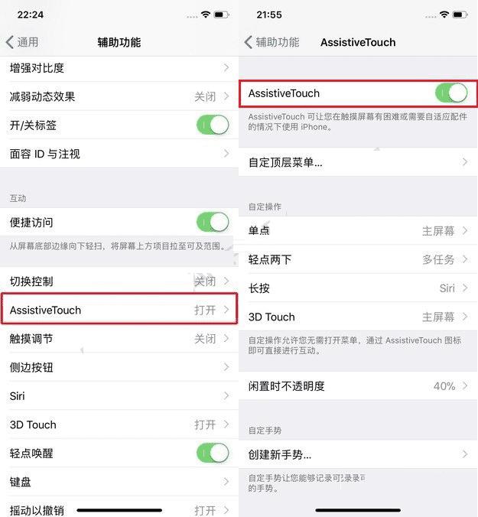Tap the chevron on the 增强对比度 row
Viewport: 478px width, 517px height.
click(x=226, y=68)
